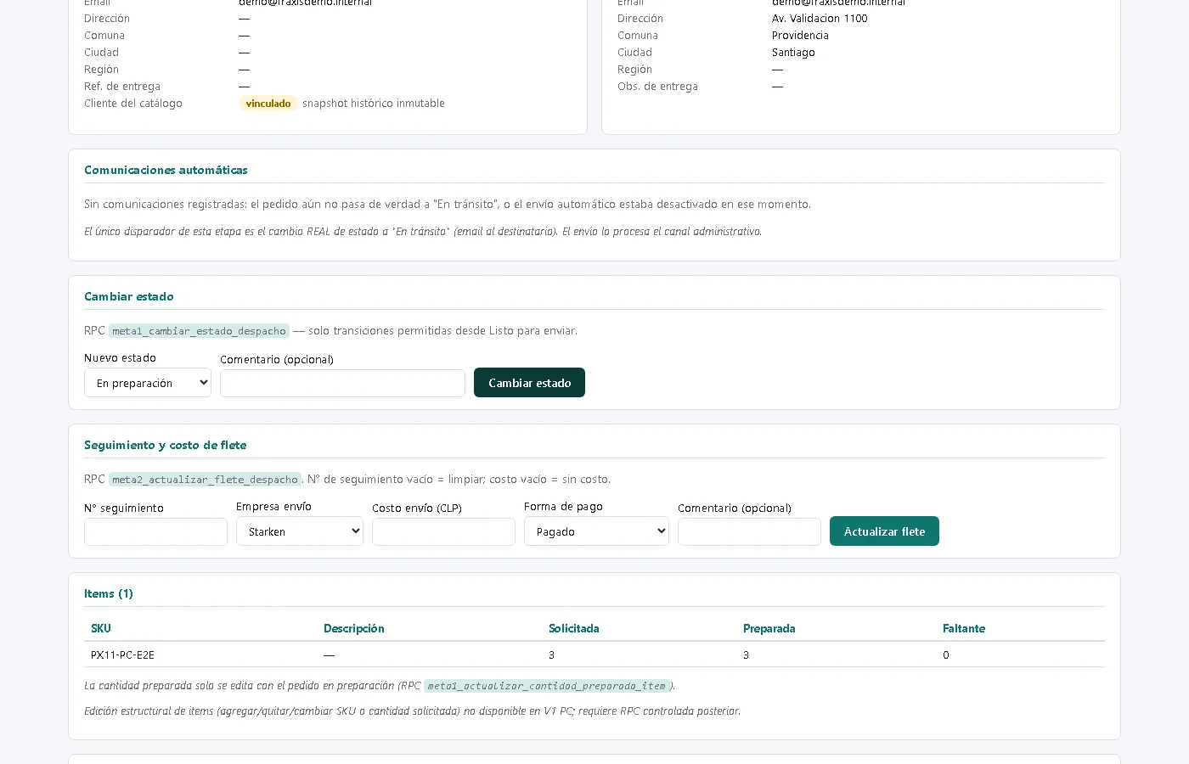The width and height of the screenshot is (1189, 764).
Task: Click the Descripción column header
Action: coord(354,628)
